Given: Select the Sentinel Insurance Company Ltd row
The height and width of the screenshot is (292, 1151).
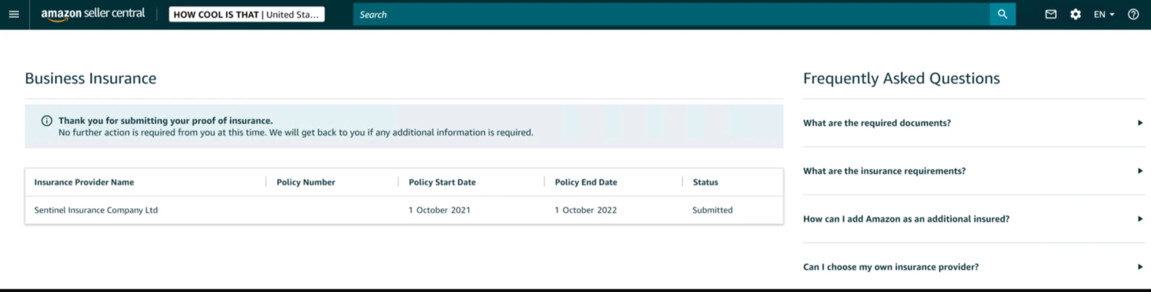Looking at the screenshot, I should coord(96,210).
